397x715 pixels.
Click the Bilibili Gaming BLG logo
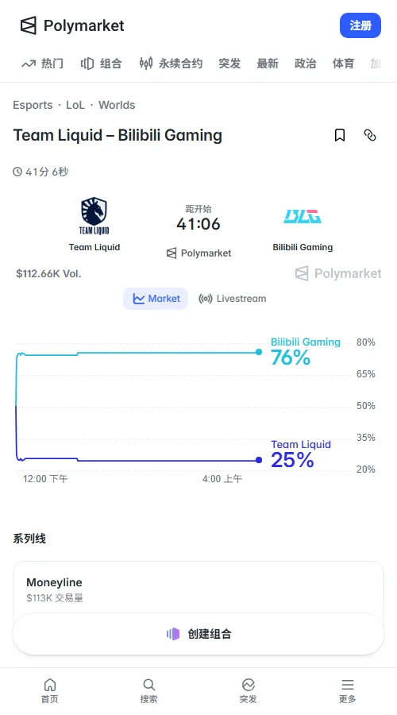[303, 216]
